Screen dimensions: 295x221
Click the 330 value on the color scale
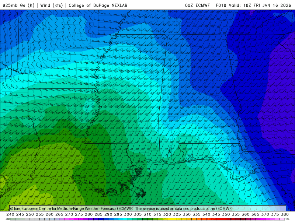(x=187, y=214)
